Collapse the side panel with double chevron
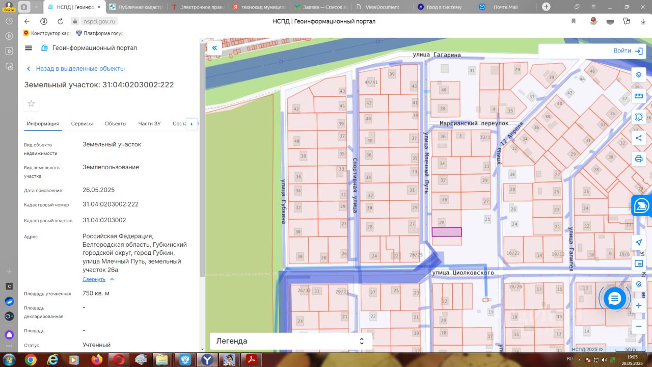The image size is (652, 367). [214, 48]
